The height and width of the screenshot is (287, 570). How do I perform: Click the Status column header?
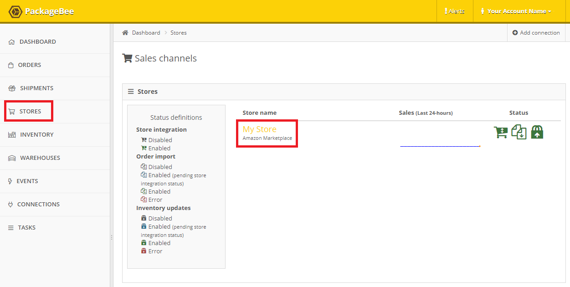pyautogui.click(x=519, y=113)
